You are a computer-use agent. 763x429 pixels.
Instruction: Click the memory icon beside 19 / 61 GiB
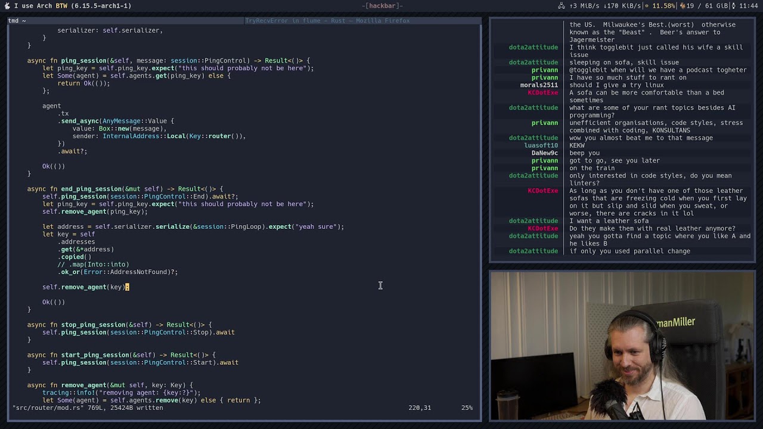click(x=683, y=6)
